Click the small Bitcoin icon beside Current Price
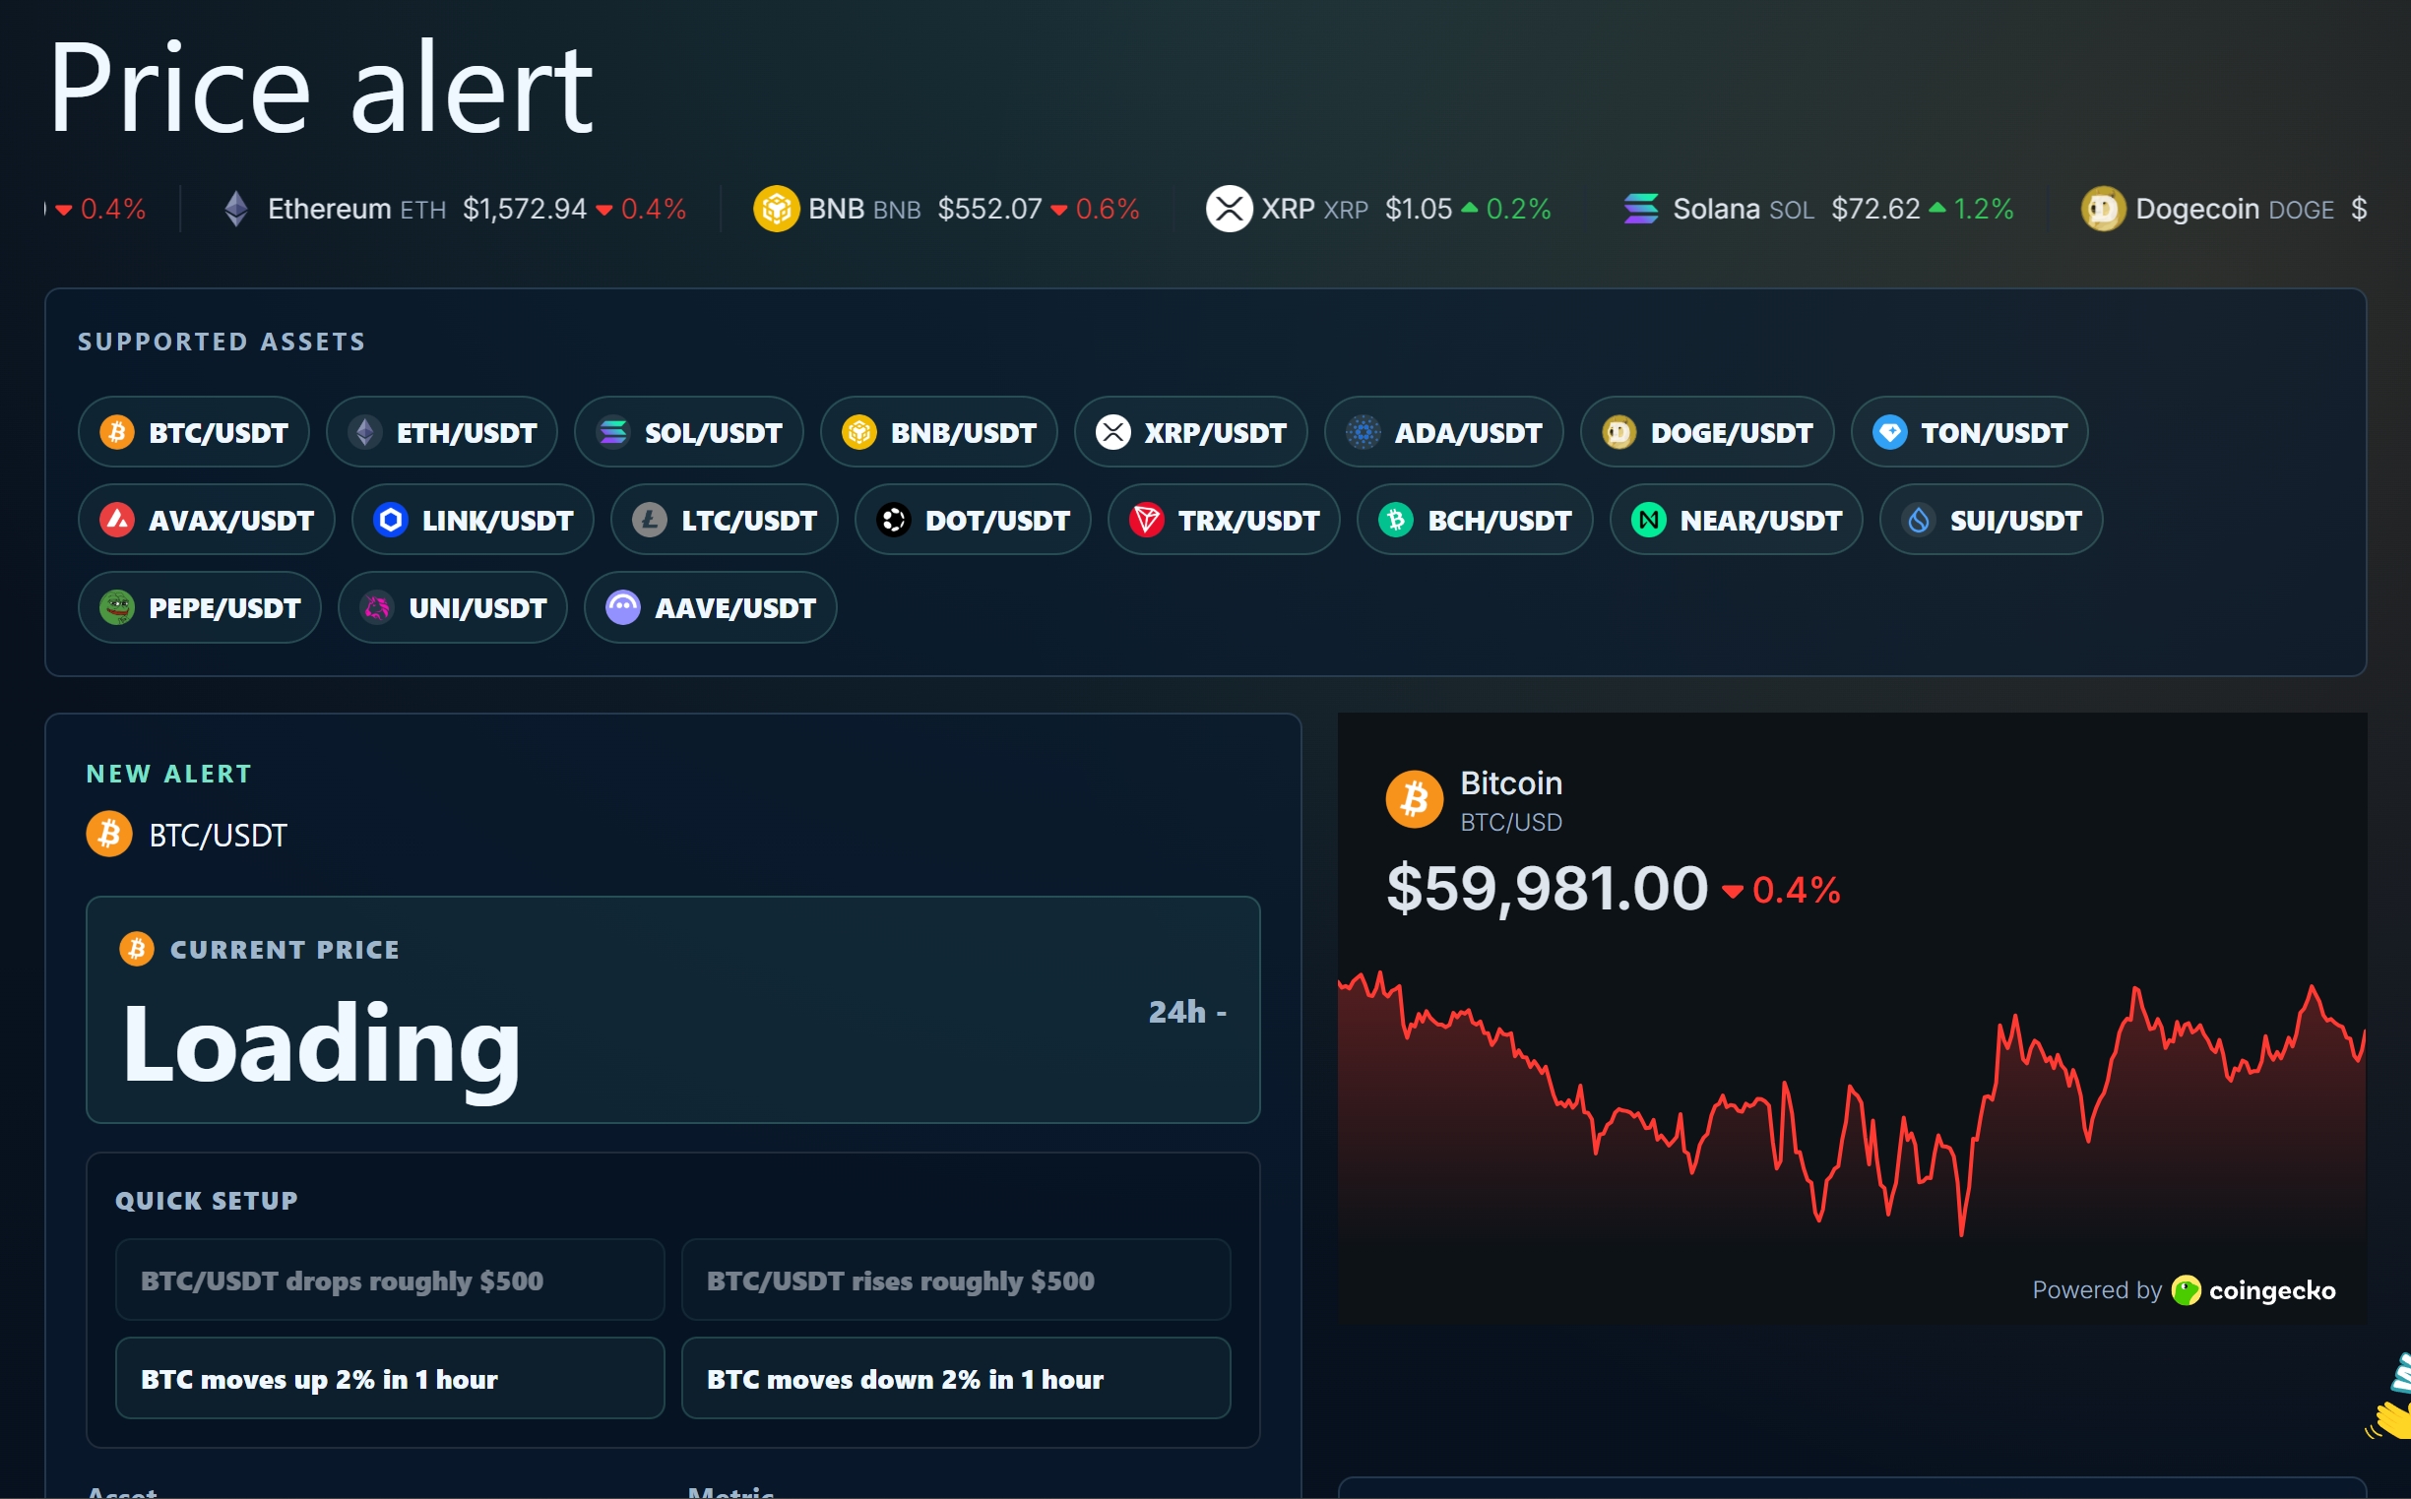2411x1499 pixels. [x=137, y=949]
